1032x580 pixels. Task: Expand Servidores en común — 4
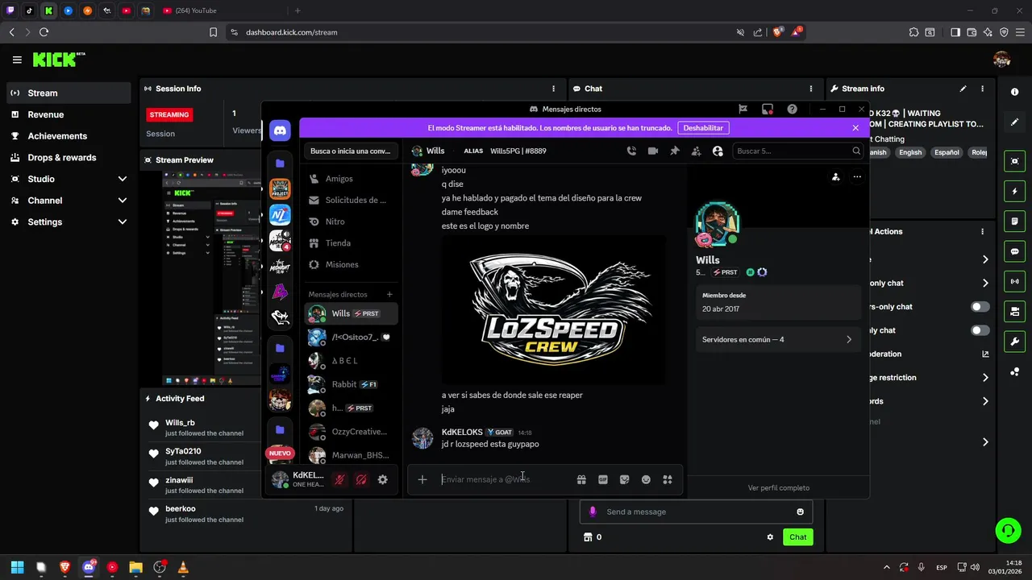tap(777, 340)
